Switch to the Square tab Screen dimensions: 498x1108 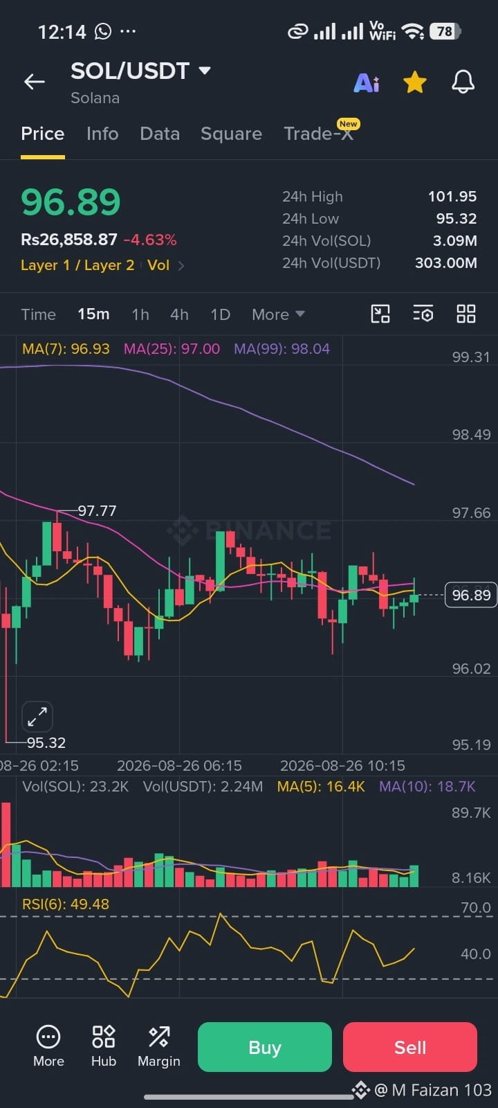[231, 134]
